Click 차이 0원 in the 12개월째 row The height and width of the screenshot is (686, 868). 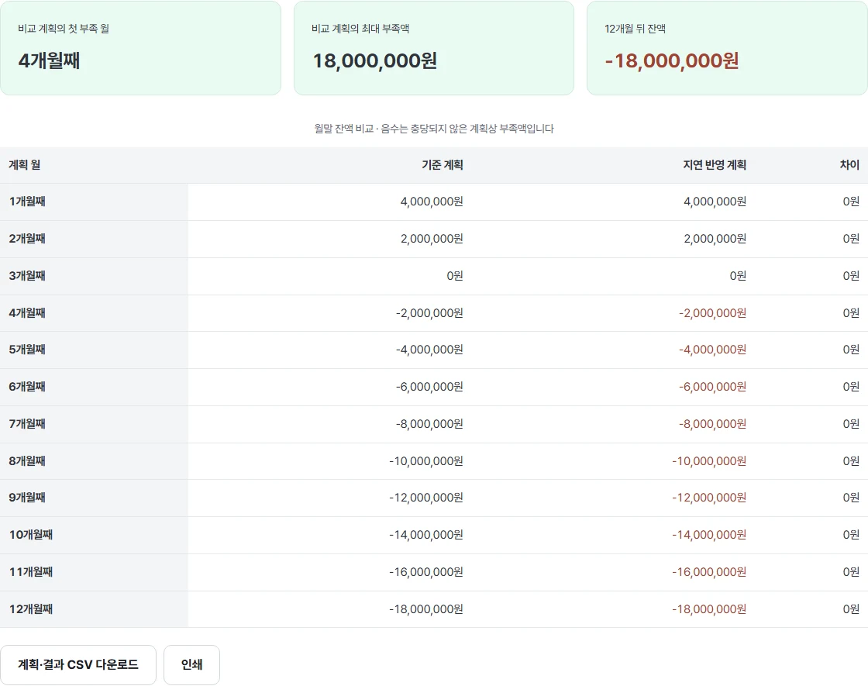[852, 608]
